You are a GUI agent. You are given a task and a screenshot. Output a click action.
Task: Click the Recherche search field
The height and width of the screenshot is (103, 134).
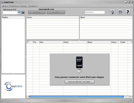coord(95,12)
